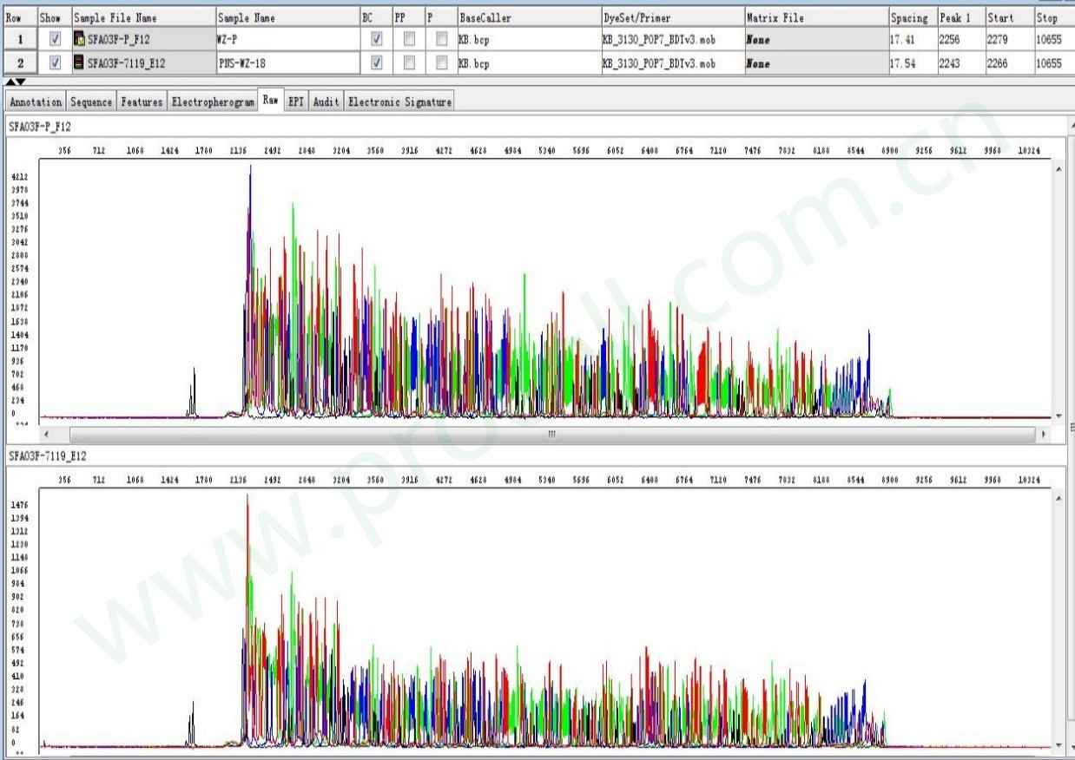Toggle the P checkbox in row 1
This screenshot has height=760, width=1075.
(441, 38)
